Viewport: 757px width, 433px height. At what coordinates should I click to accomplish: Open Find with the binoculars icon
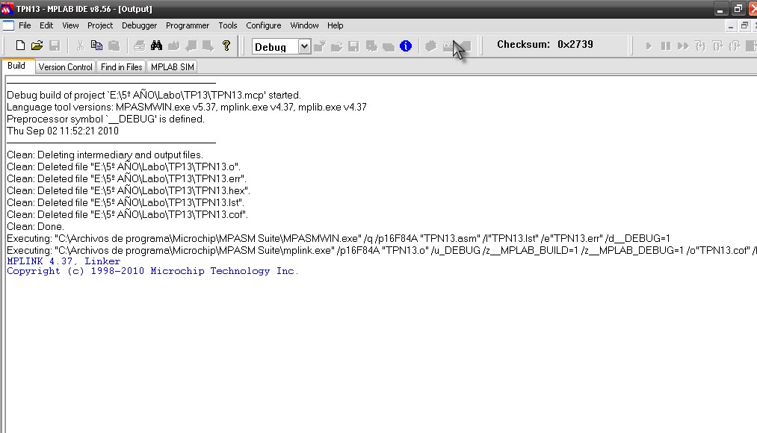[x=156, y=46]
